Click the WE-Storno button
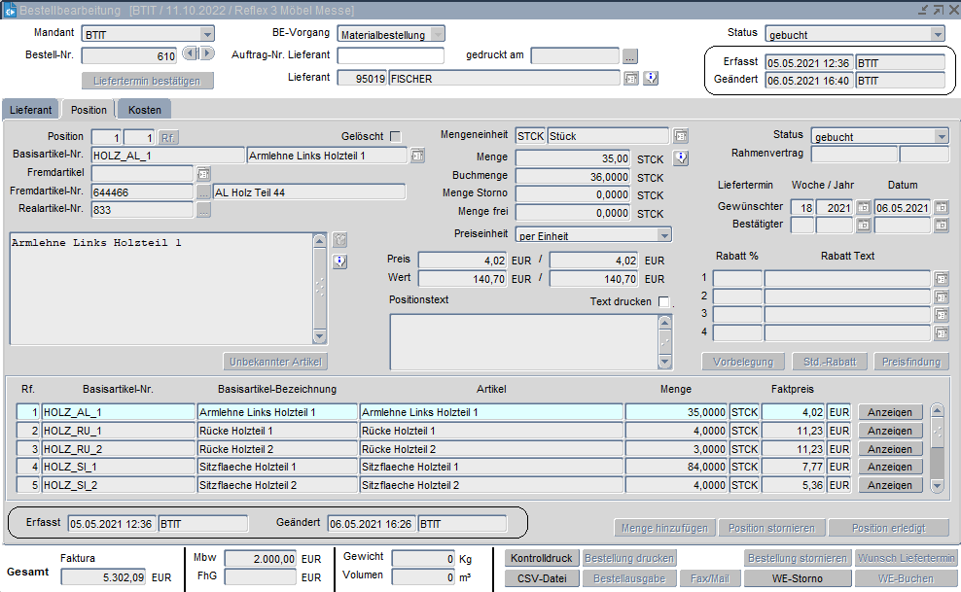 [x=799, y=578]
